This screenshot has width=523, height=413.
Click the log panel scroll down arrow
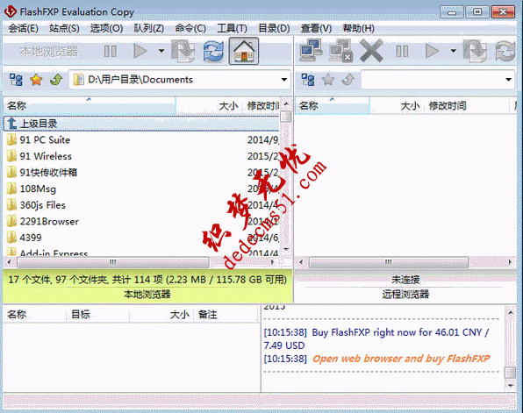tap(511, 385)
